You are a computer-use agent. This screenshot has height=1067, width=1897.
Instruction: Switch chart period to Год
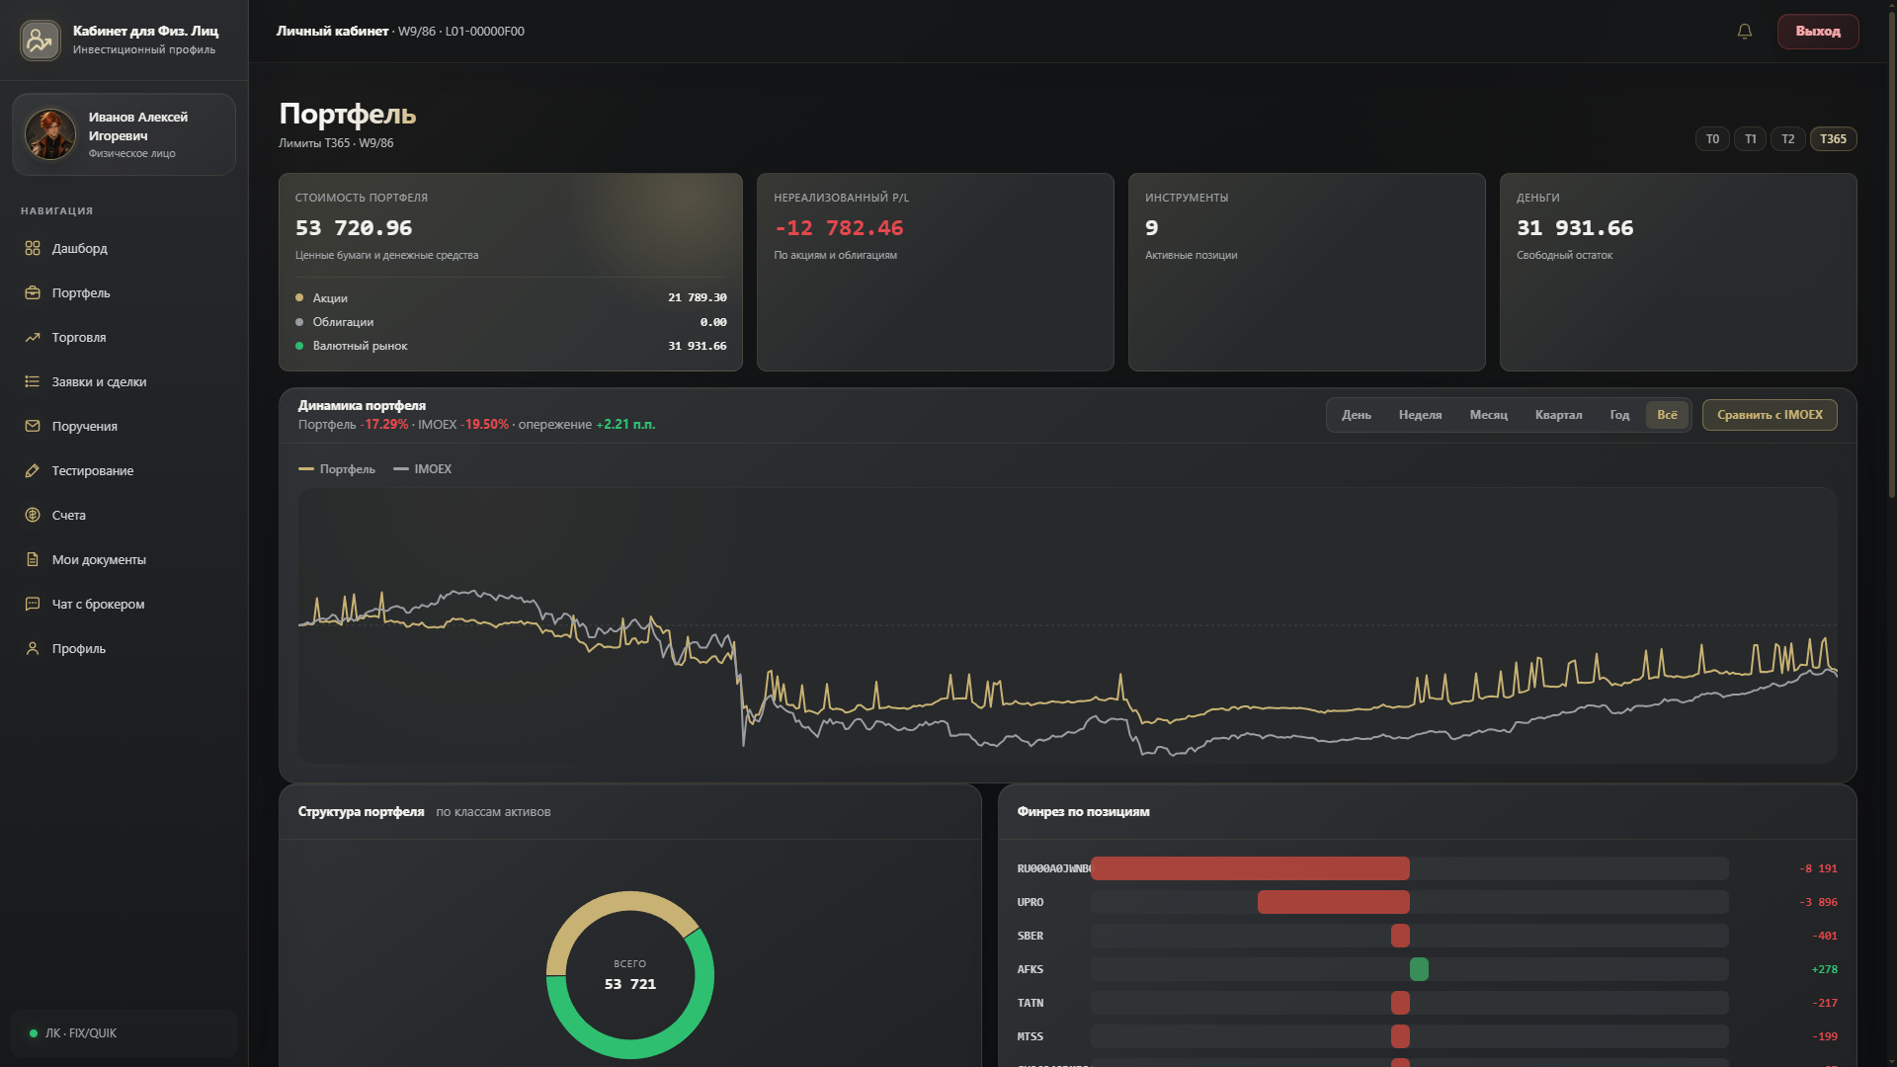(x=1619, y=415)
